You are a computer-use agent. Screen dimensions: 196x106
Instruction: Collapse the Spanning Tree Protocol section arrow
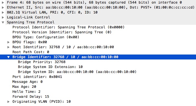[x=3, y=22]
